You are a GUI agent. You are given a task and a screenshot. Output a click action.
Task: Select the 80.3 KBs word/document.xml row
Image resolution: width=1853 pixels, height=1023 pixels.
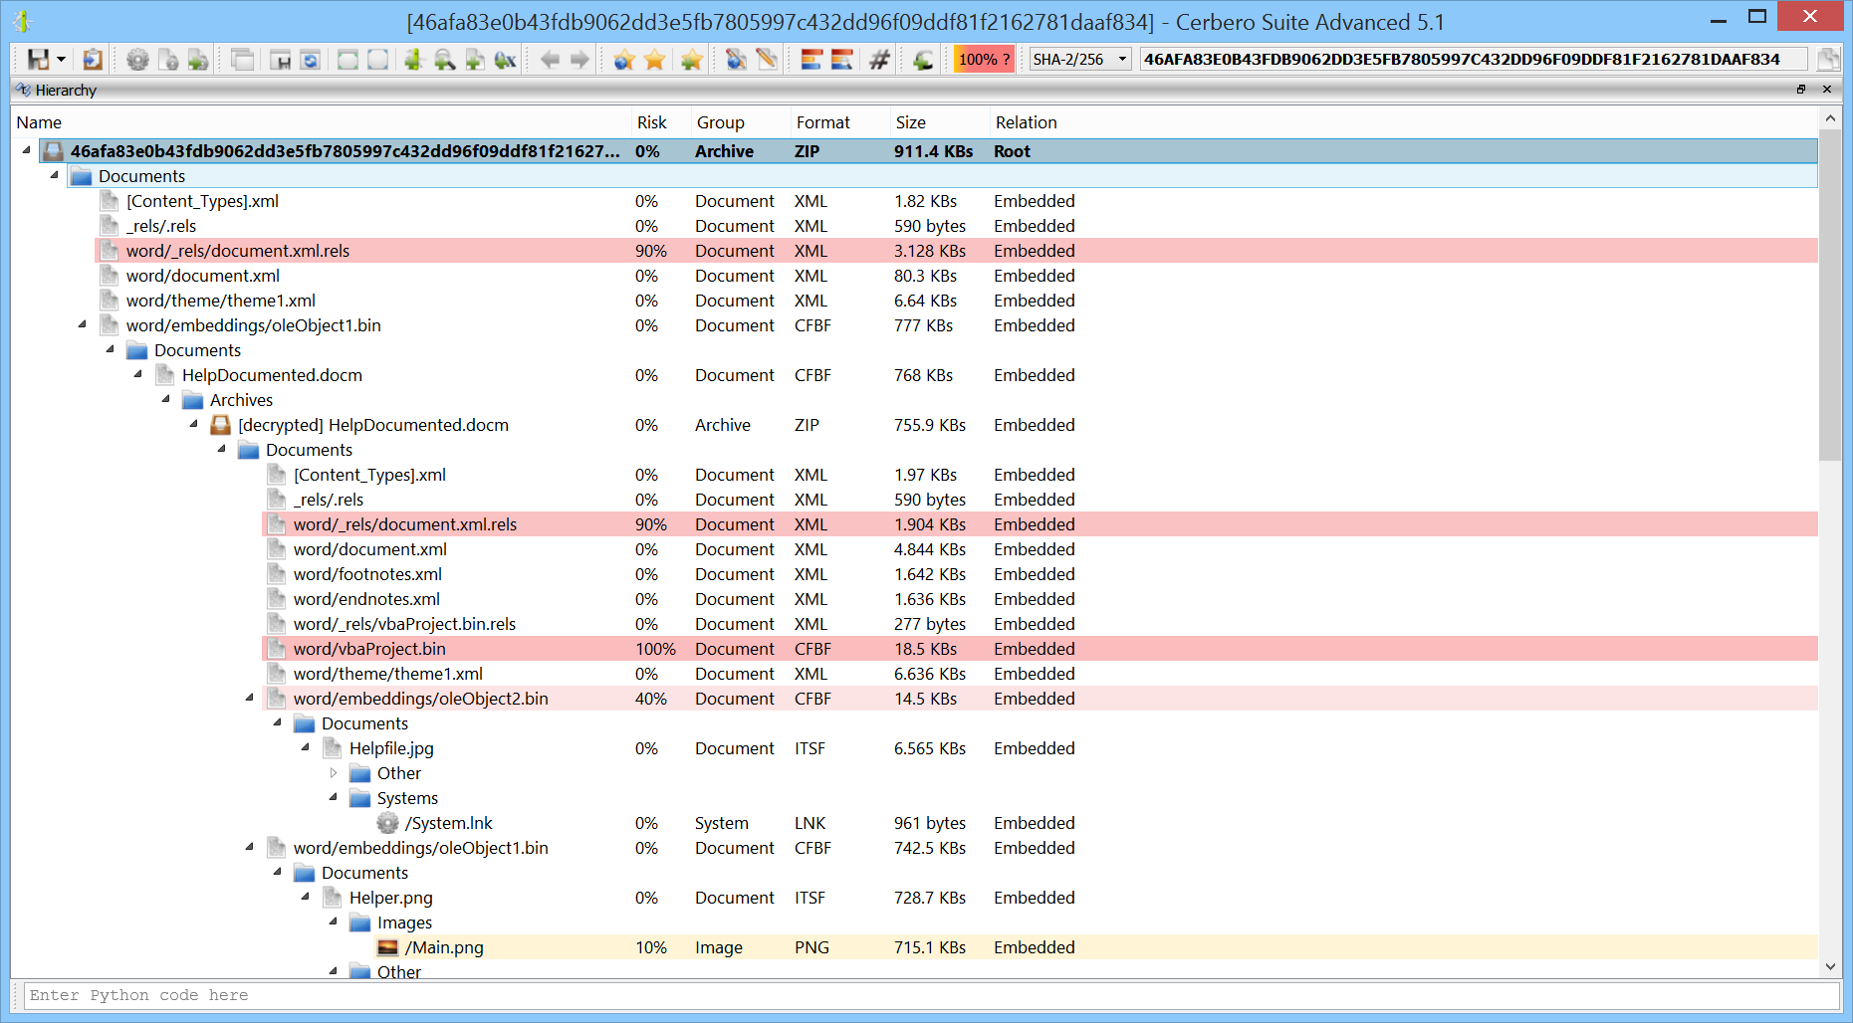pyautogui.click(x=956, y=276)
